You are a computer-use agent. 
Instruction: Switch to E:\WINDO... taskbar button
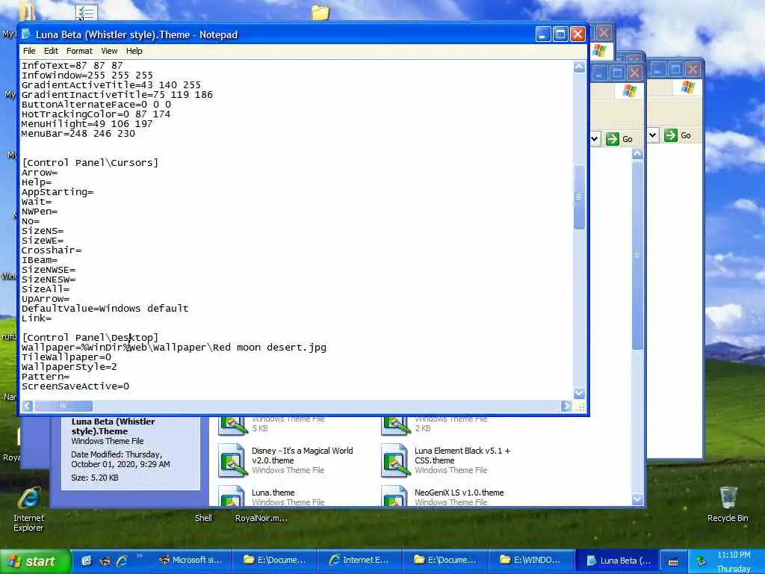tap(531, 561)
